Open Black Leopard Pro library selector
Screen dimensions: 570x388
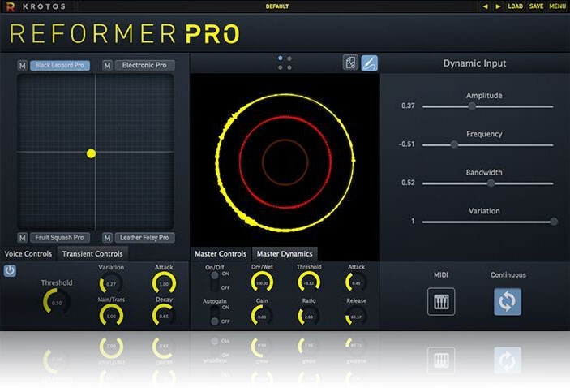(x=60, y=65)
